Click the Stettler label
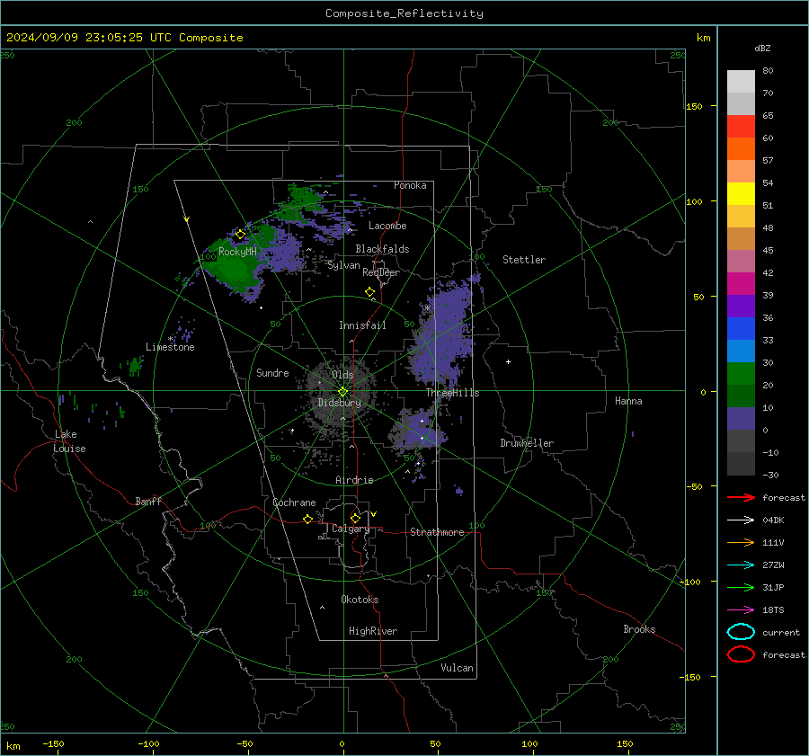Viewport: 809px width, 756px height. coord(524,260)
